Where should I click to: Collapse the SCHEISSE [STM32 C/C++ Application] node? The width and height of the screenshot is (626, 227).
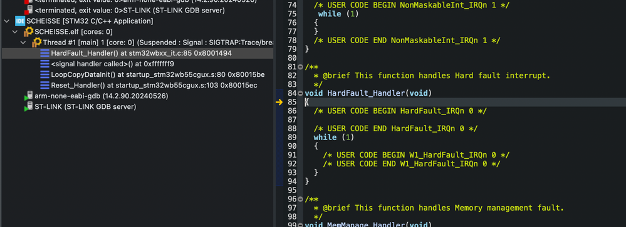click(6, 21)
